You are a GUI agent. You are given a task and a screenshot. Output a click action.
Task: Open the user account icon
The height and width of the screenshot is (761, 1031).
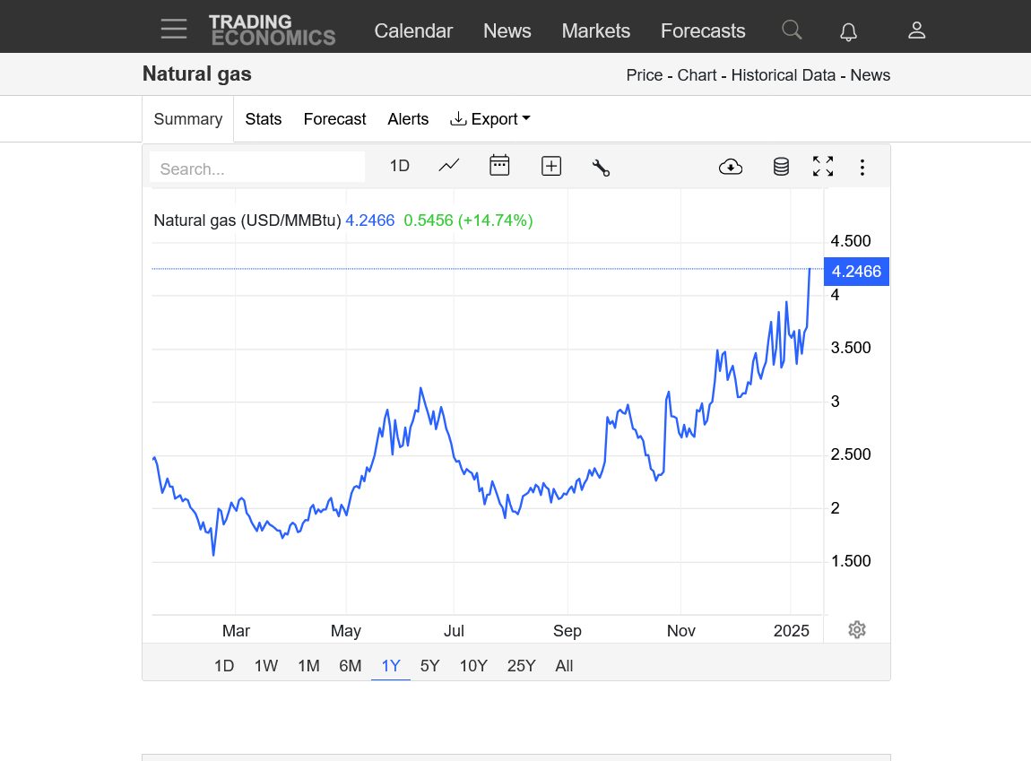pos(916,30)
